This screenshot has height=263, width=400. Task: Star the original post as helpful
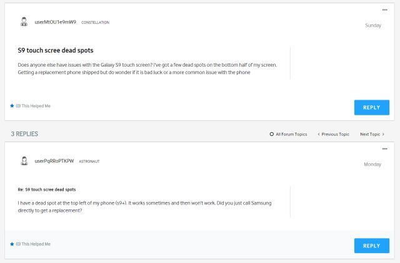(x=12, y=106)
